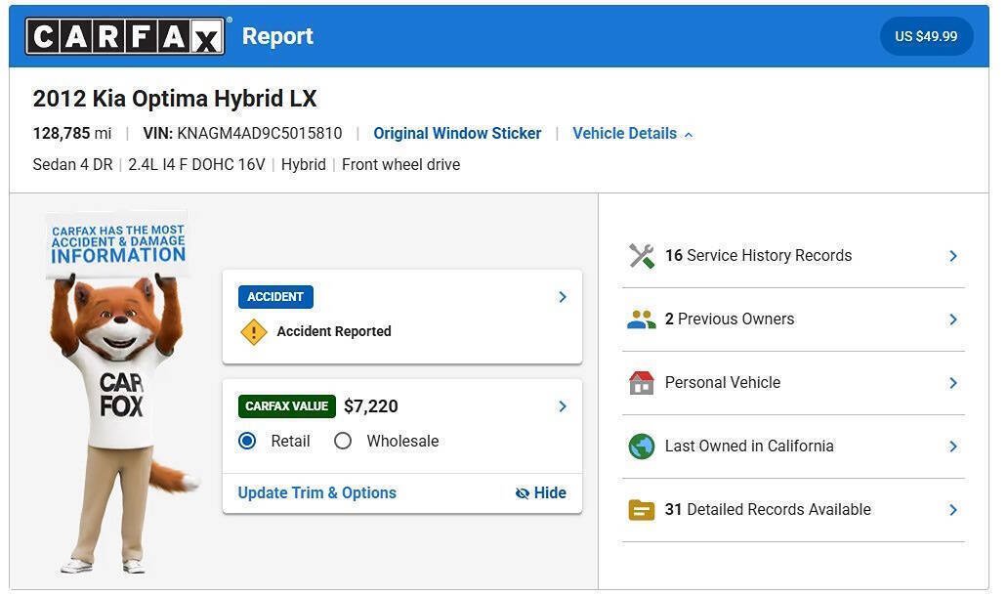
Task: Click the Personal Vehicle label
Action: pyautogui.click(x=723, y=383)
